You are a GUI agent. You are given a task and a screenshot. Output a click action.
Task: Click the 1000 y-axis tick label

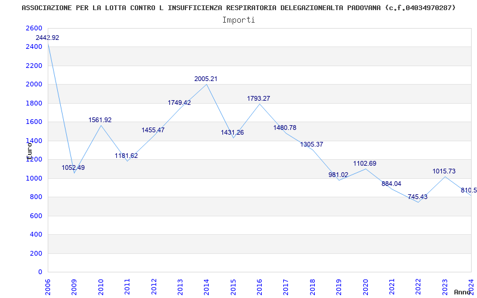(x=35, y=178)
